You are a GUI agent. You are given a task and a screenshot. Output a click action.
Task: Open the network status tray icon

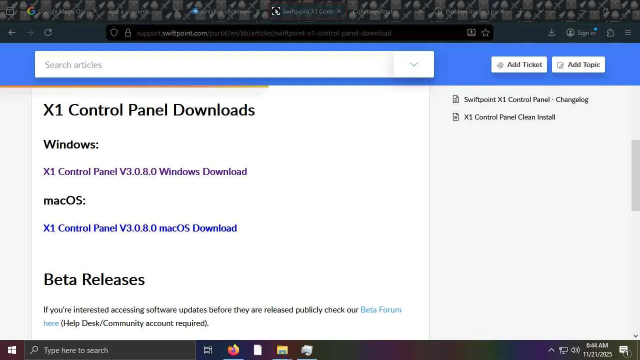563,350
